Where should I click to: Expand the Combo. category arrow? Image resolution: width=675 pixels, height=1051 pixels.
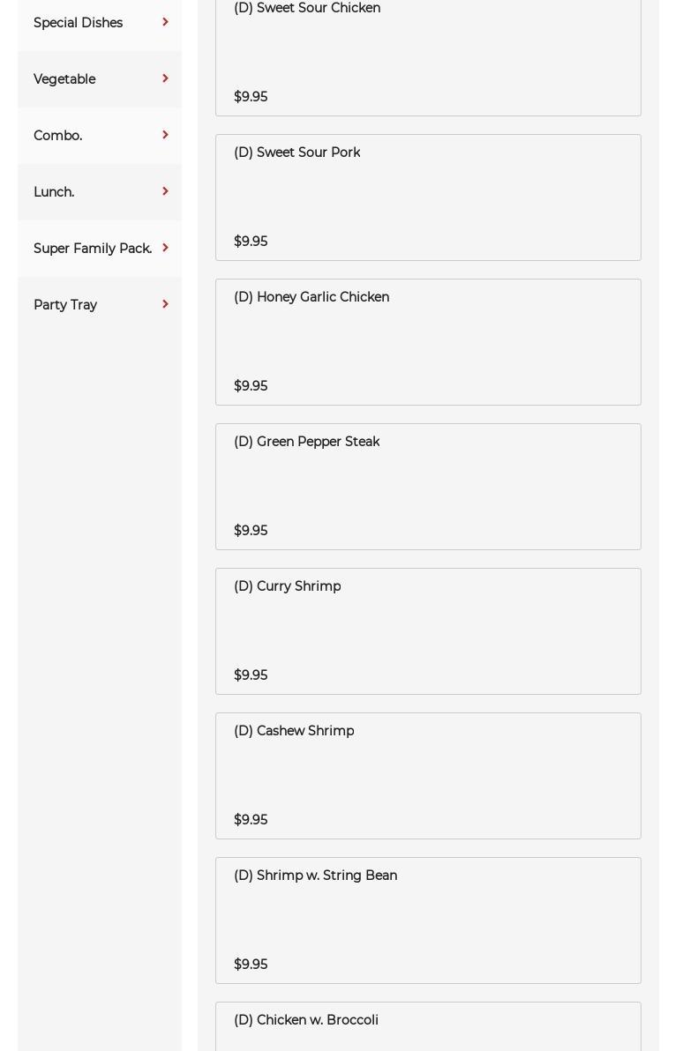click(165, 135)
